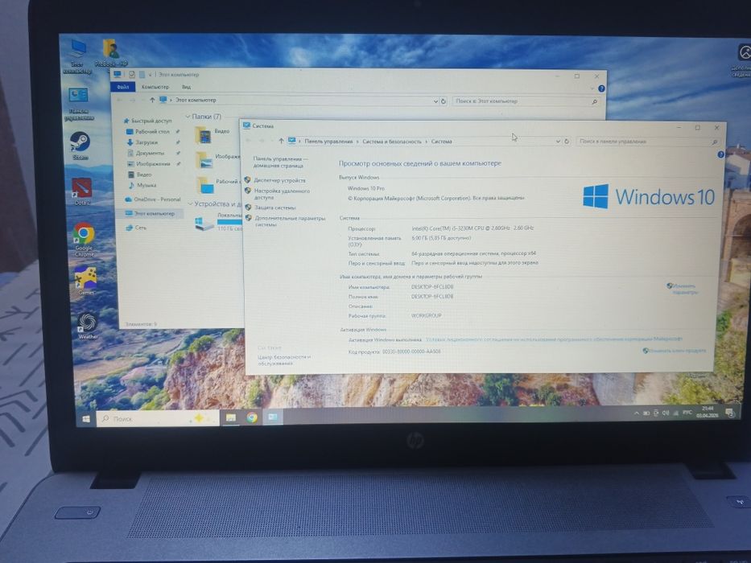Open the network tray icon
The width and height of the screenshot is (751, 563).
coord(676,413)
